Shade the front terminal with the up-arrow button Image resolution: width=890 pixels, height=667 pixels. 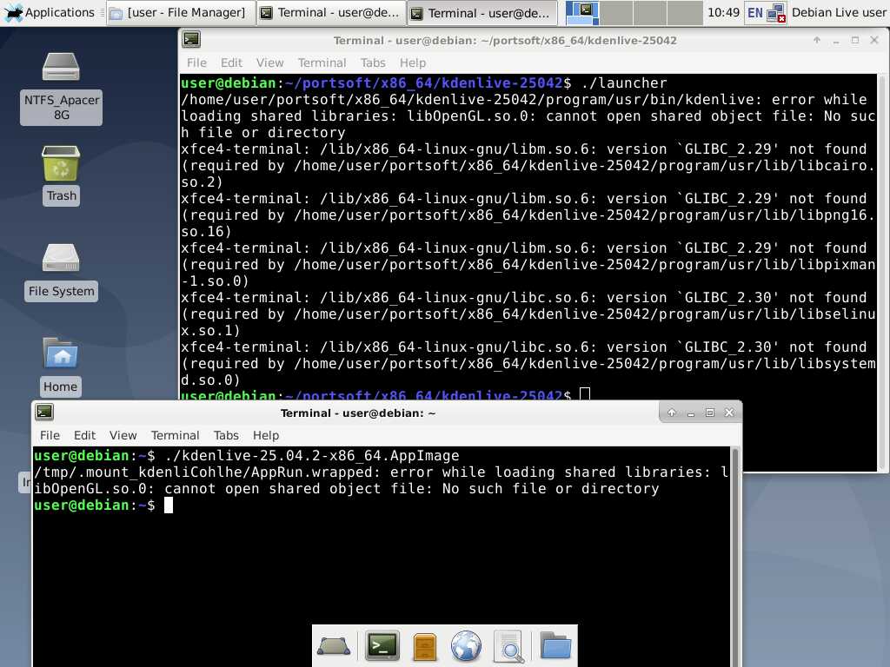pos(671,413)
